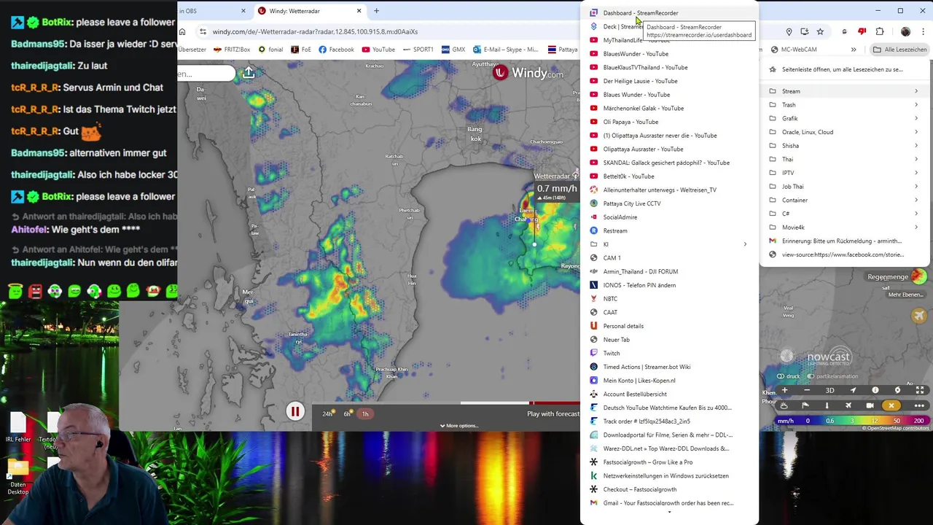
Task: Click the Chrome home icon
Action: (x=182, y=31)
